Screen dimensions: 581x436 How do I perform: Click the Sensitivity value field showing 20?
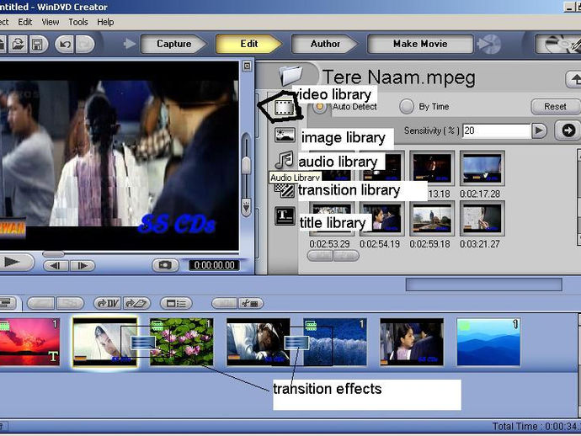(x=497, y=130)
